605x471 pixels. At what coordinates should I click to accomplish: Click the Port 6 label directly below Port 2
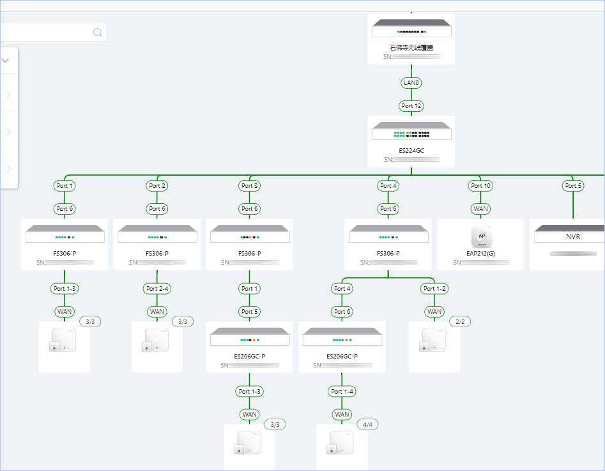click(x=157, y=209)
